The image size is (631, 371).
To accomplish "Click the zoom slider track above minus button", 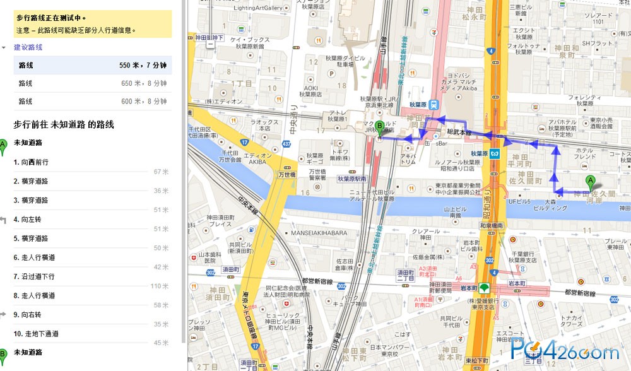I will pyautogui.click(x=210, y=20).
